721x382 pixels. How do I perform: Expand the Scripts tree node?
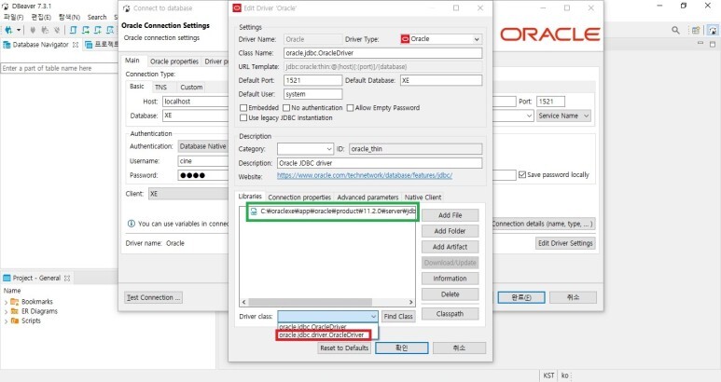(x=6, y=321)
